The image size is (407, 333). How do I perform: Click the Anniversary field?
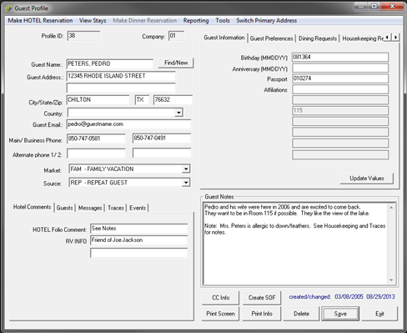tap(340, 68)
